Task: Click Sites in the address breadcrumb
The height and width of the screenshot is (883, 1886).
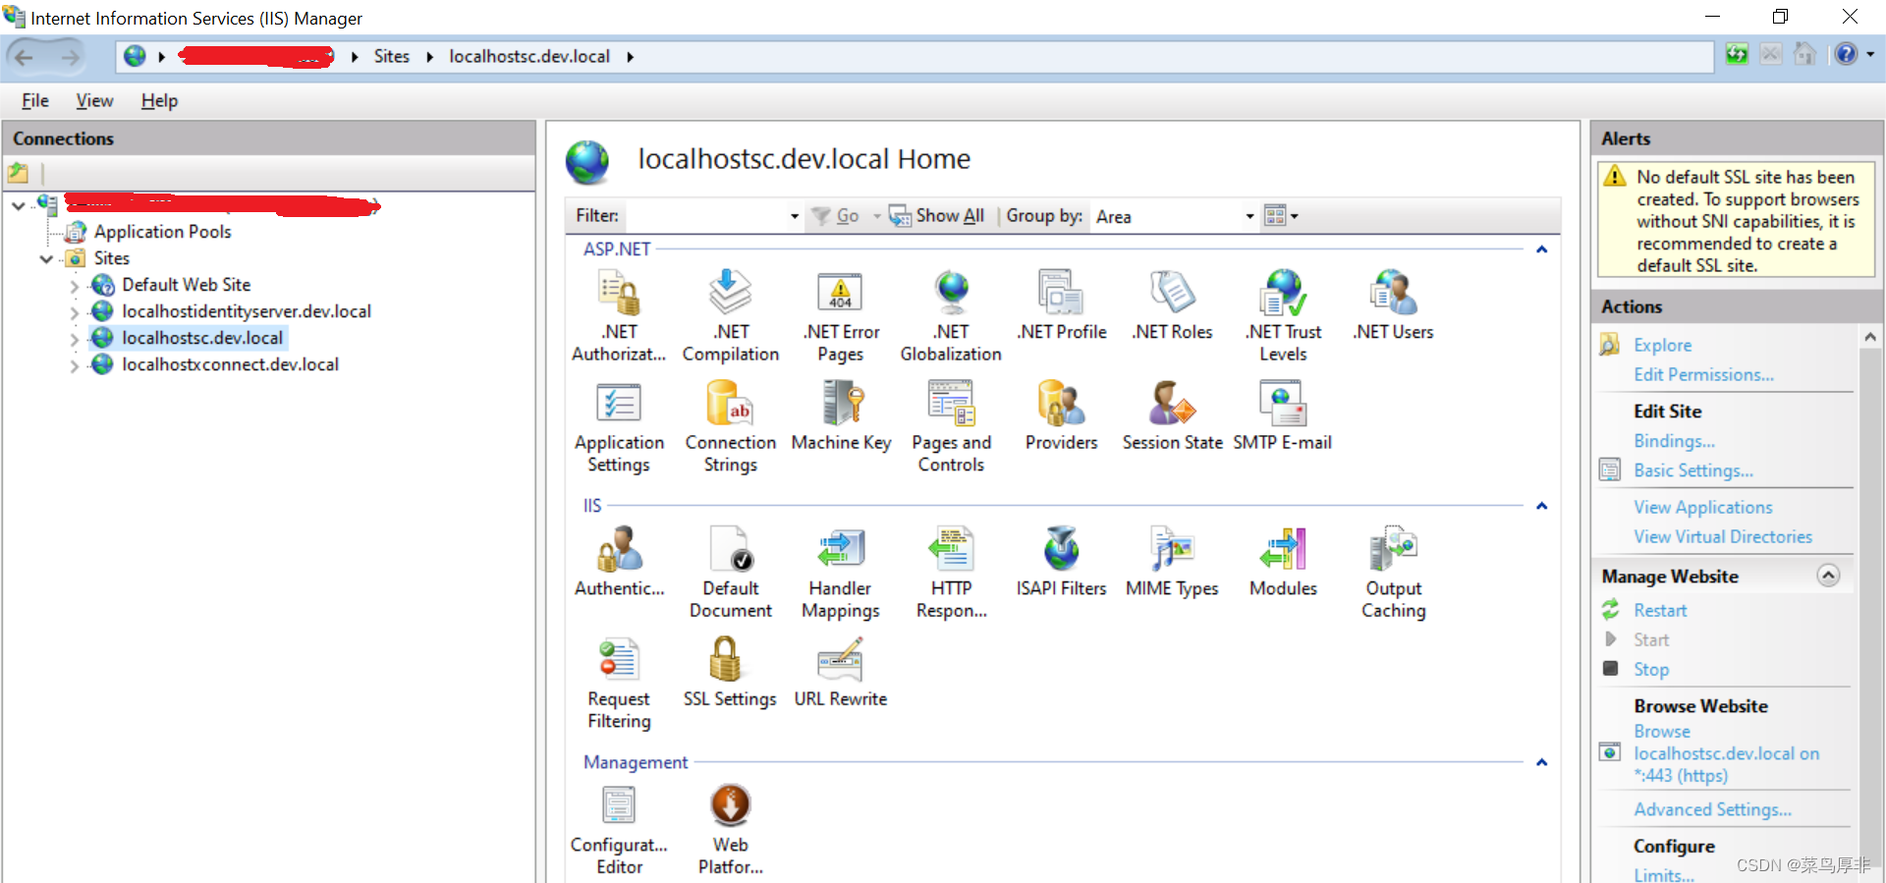Action: click(x=391, y=56)
